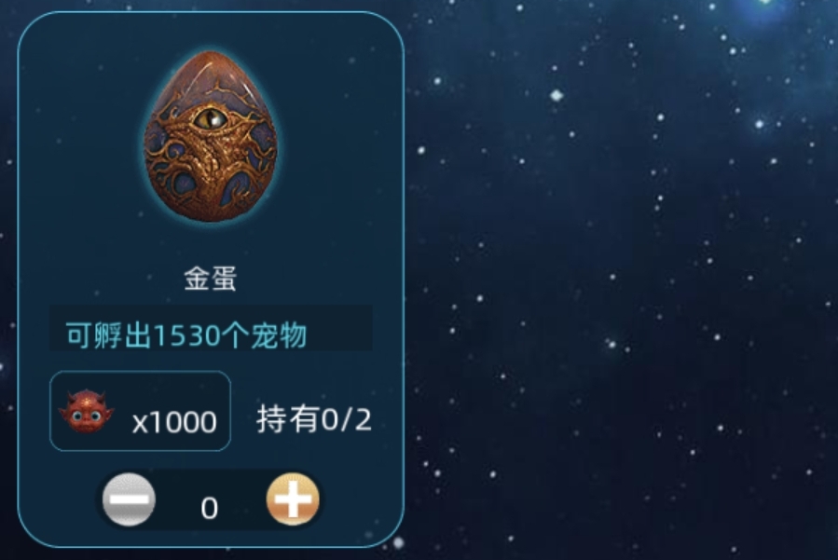
Task: Click the 金蛋 item name
Action: click(x=210, y=279)
